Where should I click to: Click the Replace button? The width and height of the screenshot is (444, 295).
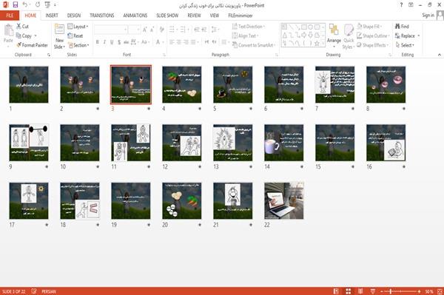click(x=405, y=35)
